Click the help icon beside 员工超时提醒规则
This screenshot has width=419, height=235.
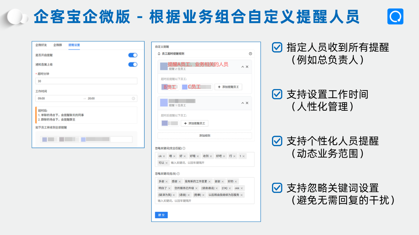click(x=250, y=54)
